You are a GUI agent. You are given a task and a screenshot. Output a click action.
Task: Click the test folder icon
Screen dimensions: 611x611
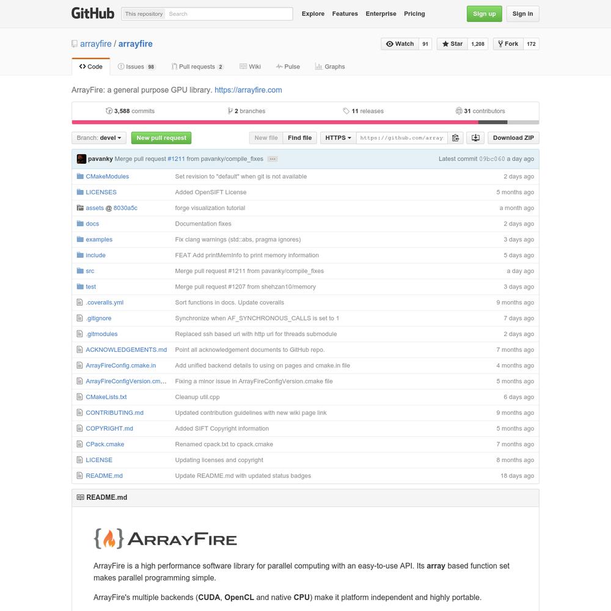[80, 287]
